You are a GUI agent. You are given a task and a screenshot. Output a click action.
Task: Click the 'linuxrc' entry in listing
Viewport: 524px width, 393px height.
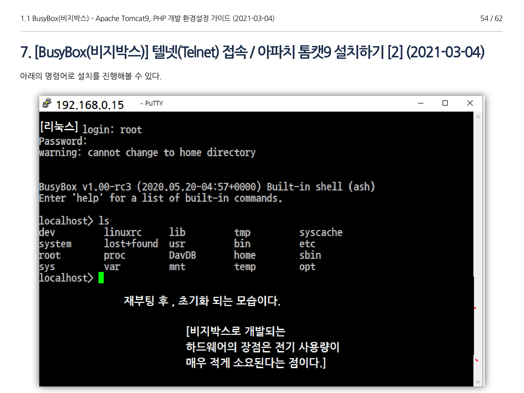coord(123,232)
